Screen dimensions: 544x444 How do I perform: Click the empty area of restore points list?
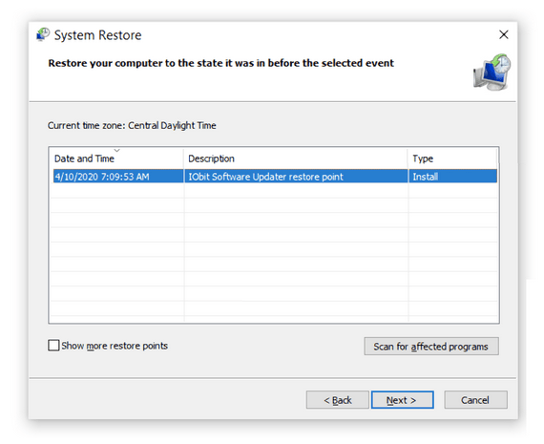point(274,253)
